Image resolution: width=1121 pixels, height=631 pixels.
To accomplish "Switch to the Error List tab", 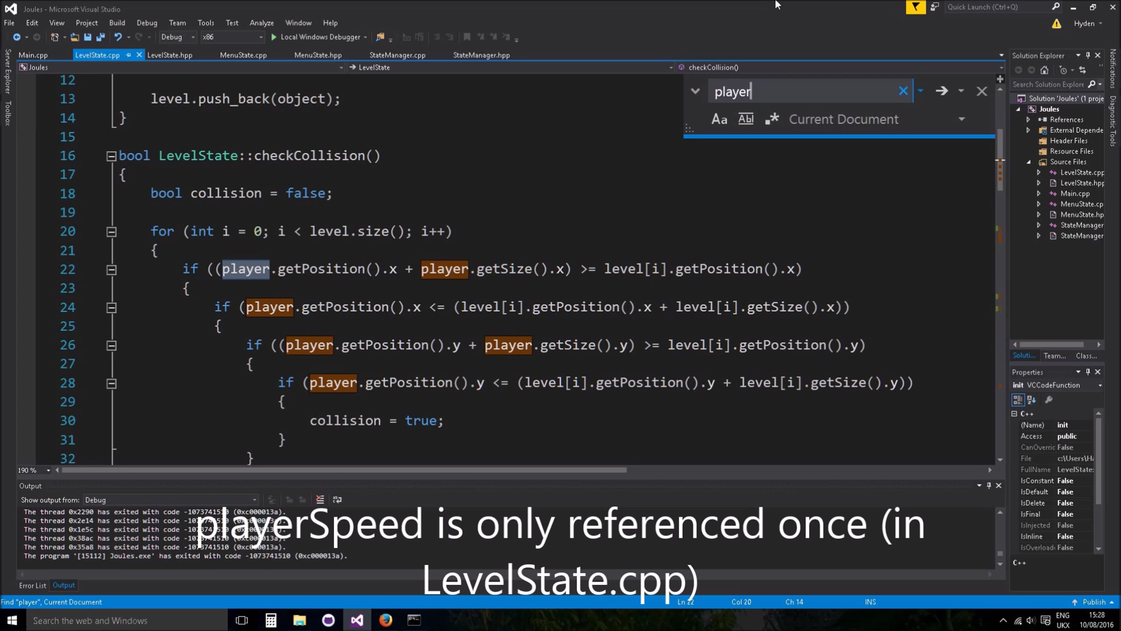I will tap(33, 585).
